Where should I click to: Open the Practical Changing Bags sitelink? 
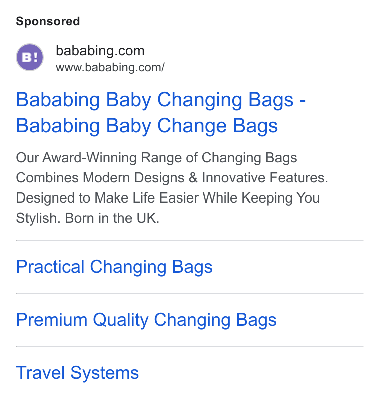(114, 267)
